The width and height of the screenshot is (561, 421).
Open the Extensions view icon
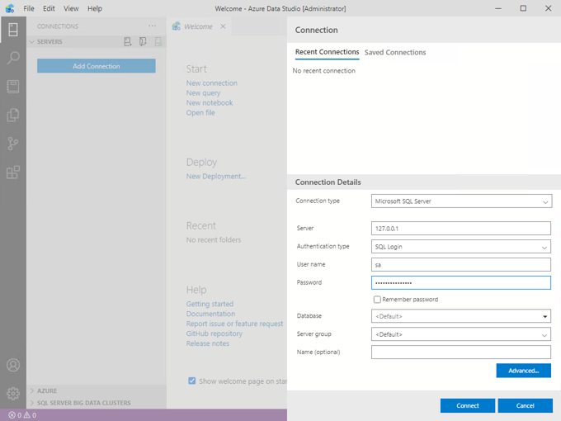(x=12, y=172)
